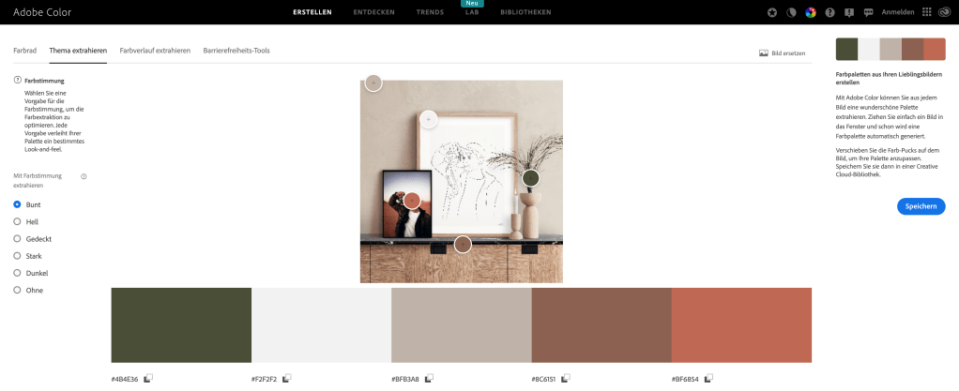Open the apps grid icon
This screenshot has height=391, width=959.
pyautogui.click(x=926, y=12)
